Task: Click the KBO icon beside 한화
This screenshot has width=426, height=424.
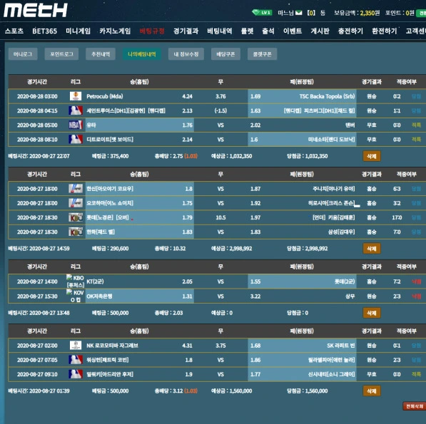Action: pos(76,232)
